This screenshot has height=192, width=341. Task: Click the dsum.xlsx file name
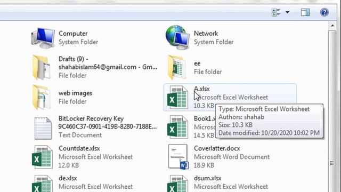(208, 178)
